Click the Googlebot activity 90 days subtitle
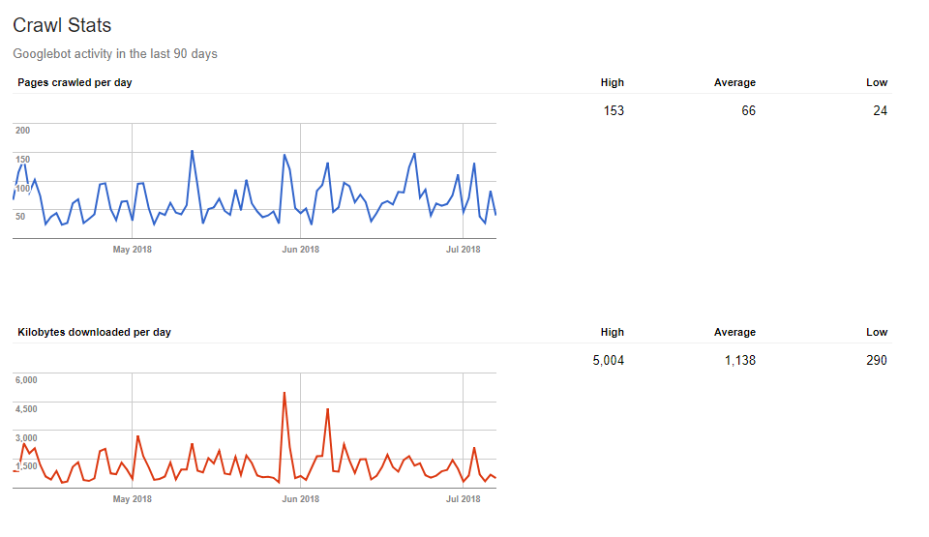The height and width of the screenshot is (537, 929). (115, 54)
